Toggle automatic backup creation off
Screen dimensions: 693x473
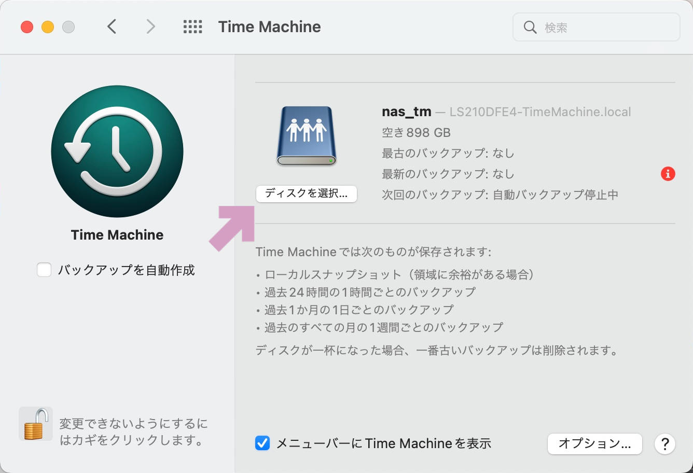tap(44, 270)
